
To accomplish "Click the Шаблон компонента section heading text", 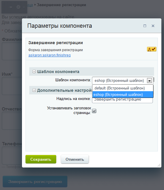I will [58, 72].
